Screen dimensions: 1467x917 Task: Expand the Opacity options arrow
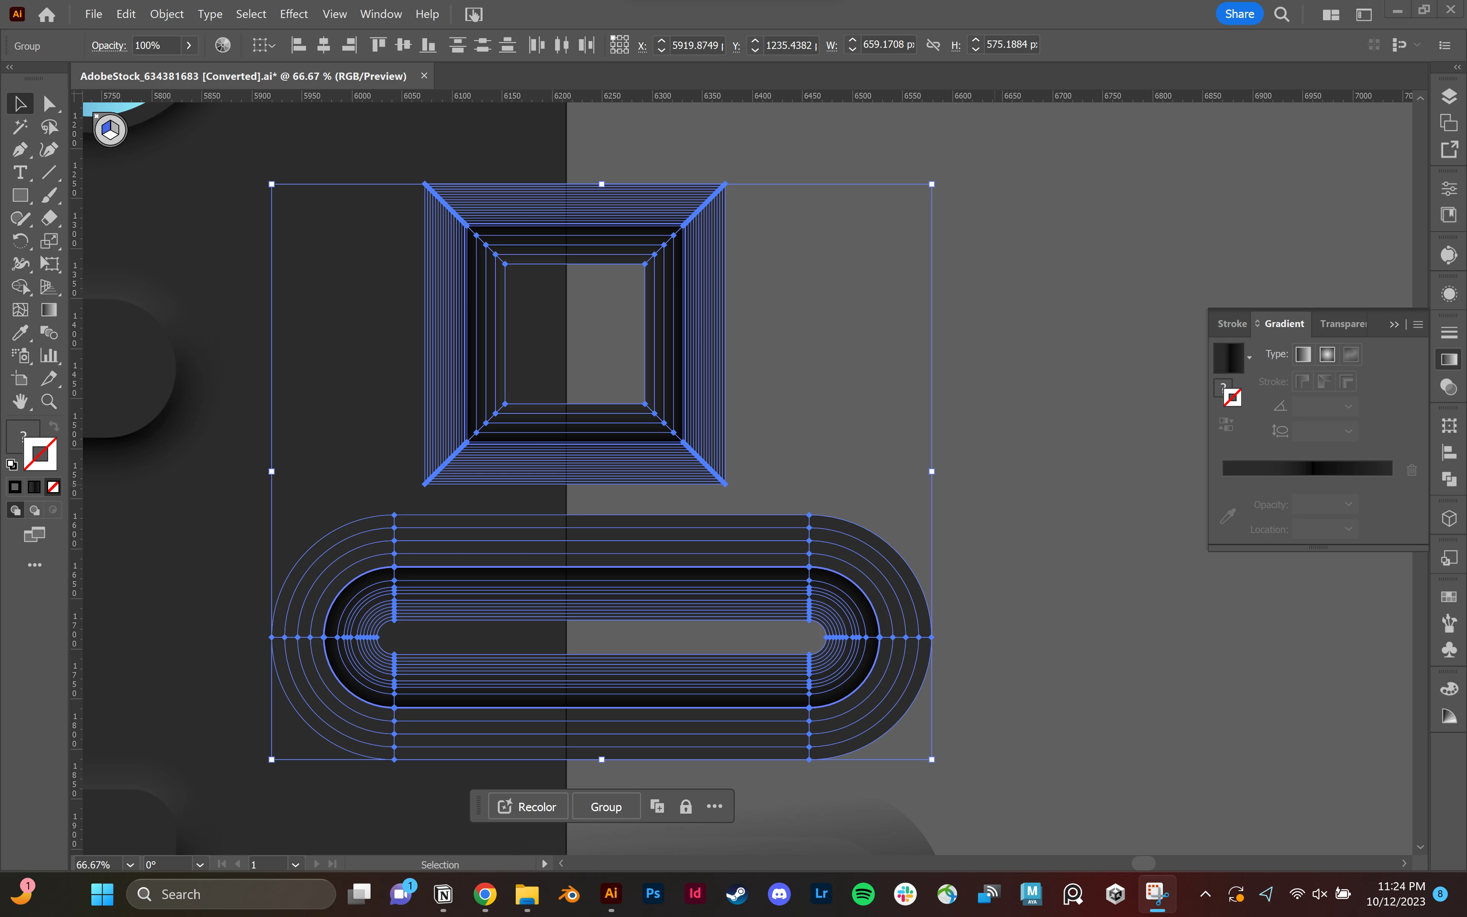[x=188, y=45]
